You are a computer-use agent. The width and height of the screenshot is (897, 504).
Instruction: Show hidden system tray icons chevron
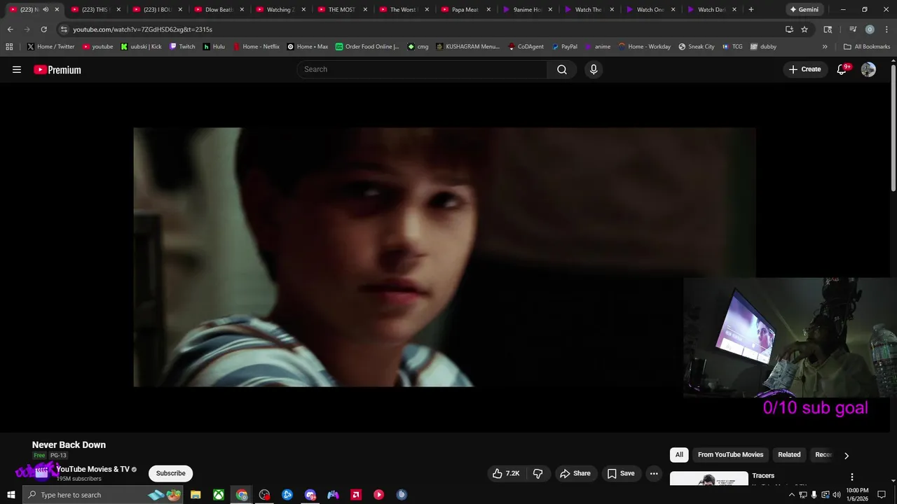(x=792, y=495)
